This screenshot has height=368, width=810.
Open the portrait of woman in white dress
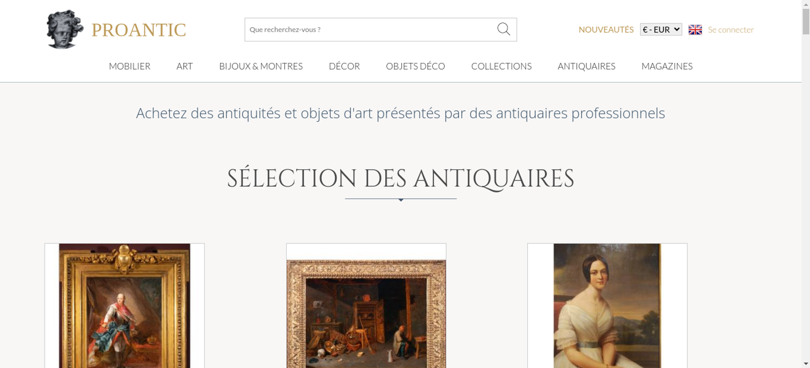[x=607, y=306]
